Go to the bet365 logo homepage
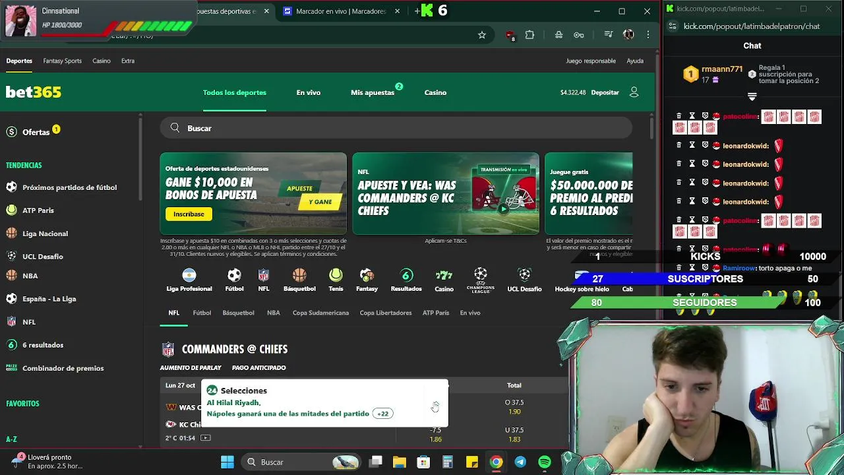Image resolution: width=844 pixels, height=475 pixels. coord(34,92)
